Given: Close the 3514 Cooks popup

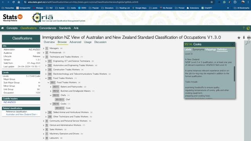Looking at the screenshot, I should point(232,44).
